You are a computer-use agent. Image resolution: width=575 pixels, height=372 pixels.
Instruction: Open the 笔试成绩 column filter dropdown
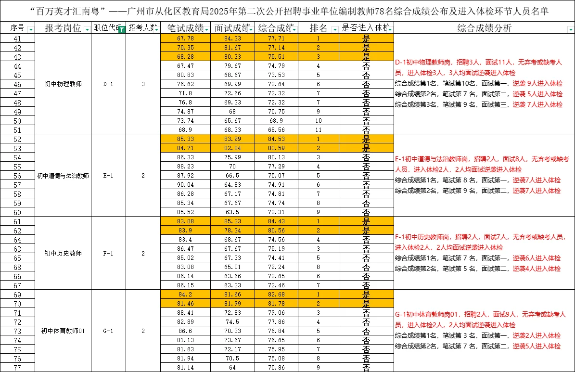click(207, 29)
